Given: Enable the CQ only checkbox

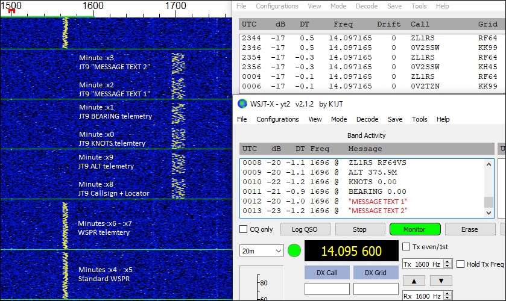Looking at the screenshot, I should (x=244, y=229).
